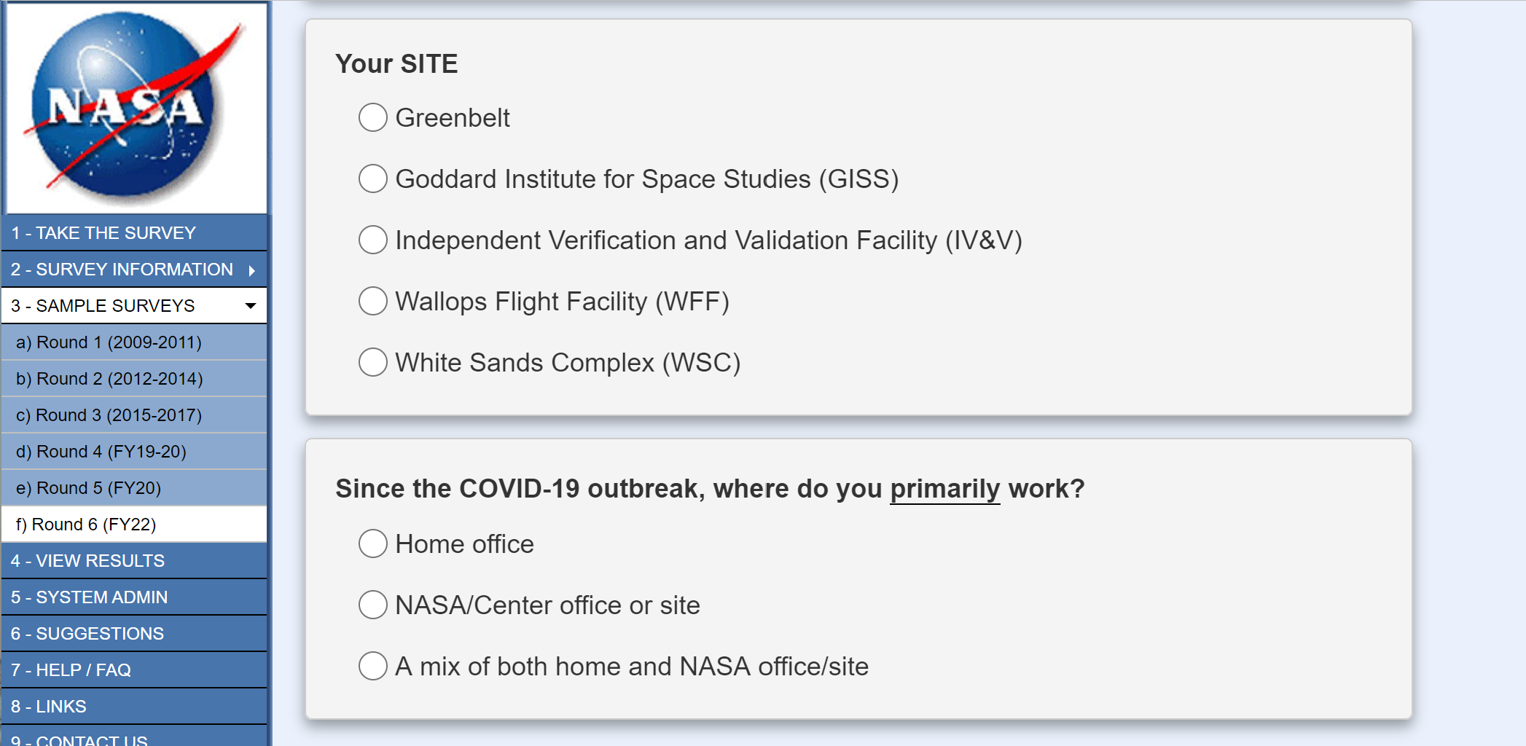Choose Home office as primary workplace
Image resolution: width=1526 pixels, height=746 pixels.
pyautogui.click(x=372, y=543)
